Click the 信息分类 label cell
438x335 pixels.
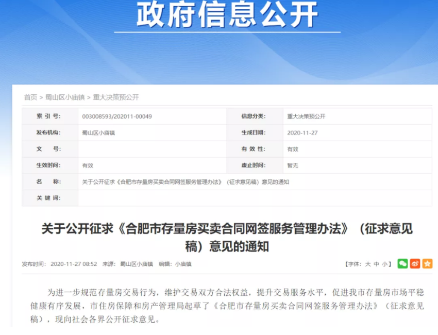click(x=255, y=116)
